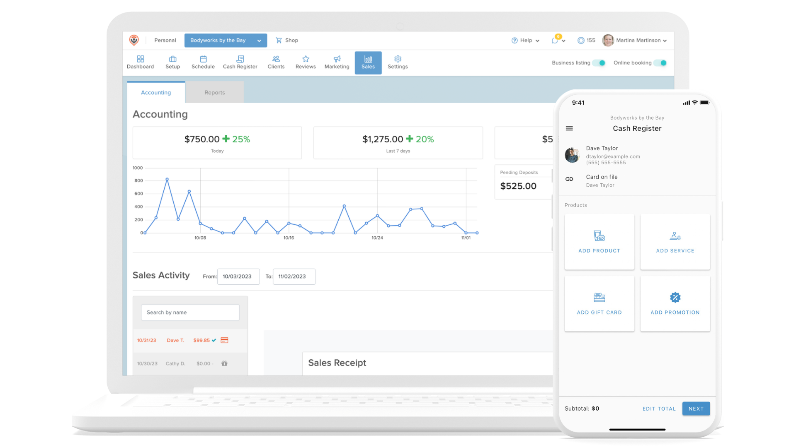796x447 pixels.
Task: Toggle the Business listing switch
Action: click(599, 63)
